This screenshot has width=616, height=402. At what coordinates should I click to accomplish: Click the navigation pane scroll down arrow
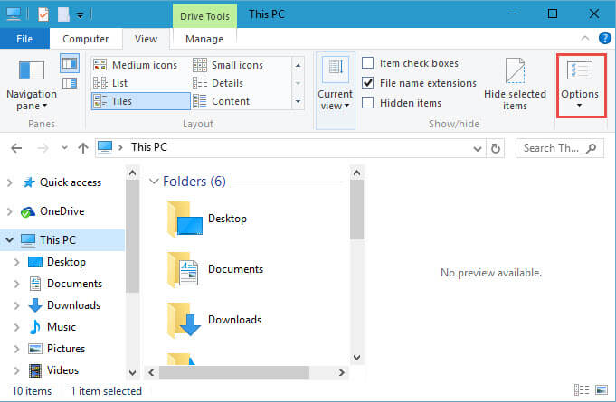(132, 372)
